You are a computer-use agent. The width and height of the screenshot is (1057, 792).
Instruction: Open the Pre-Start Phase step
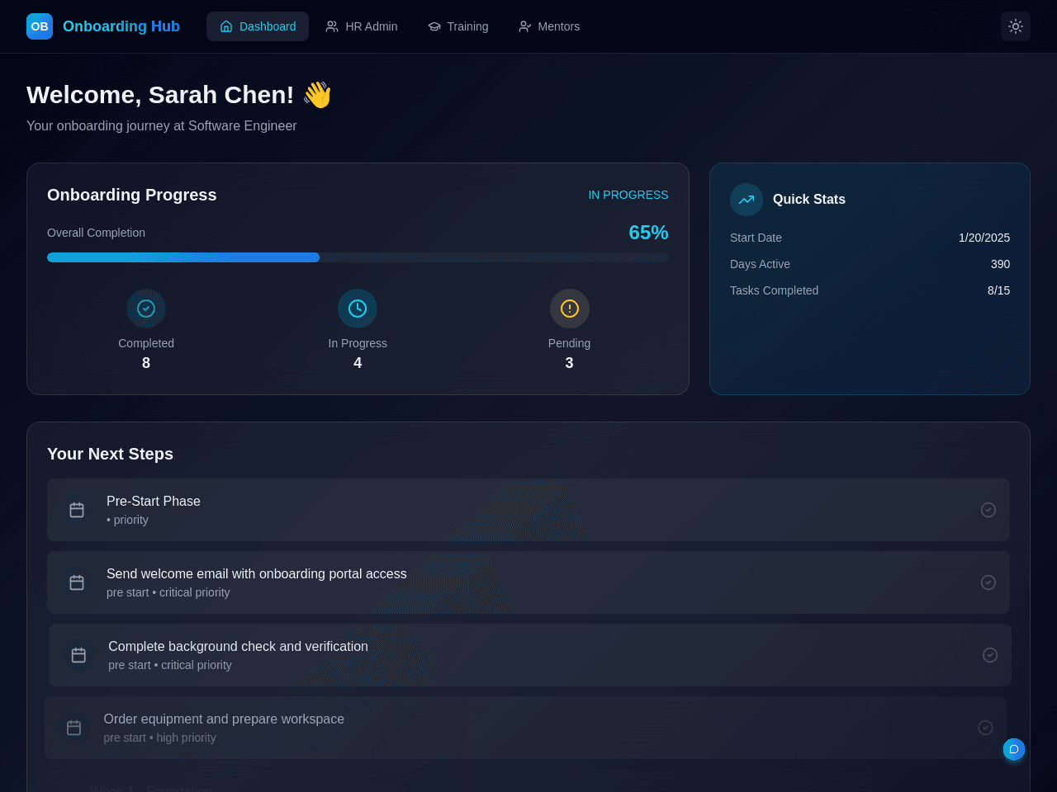click(528, 510)
